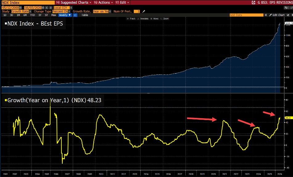The height and width of the screenshot is (177, 293).
Task: Collapse panel with double chevron icon
Action: pyautogui.click(x=266, y=15)
